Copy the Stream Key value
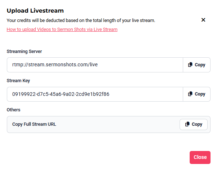This screenshot has height=169, width=217. (x=196, y=94)
